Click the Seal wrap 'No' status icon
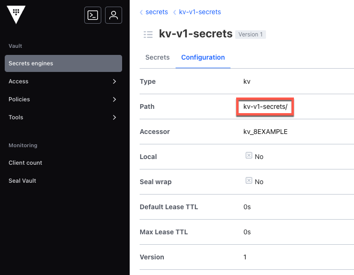This screenshot has width=354, height=275. pyautogui.click(x=249, y=180)
